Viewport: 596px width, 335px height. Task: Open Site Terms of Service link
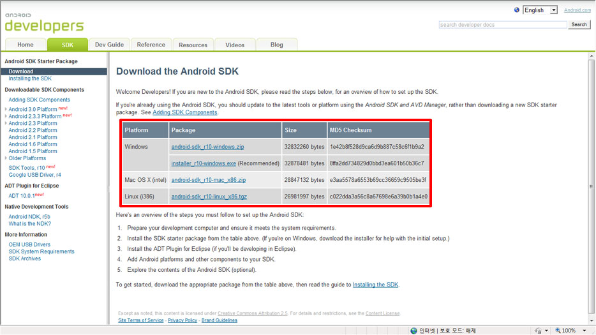click(140, 320)
